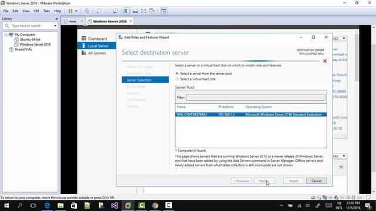
Task: Sort server pool by IP Address column
Action: coord(226,107)
